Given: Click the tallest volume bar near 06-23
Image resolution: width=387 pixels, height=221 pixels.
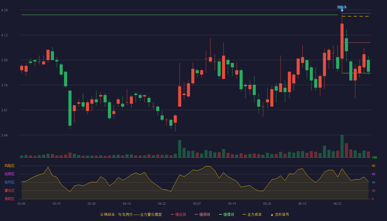Looking at the screenshot, I should point(342,146).
